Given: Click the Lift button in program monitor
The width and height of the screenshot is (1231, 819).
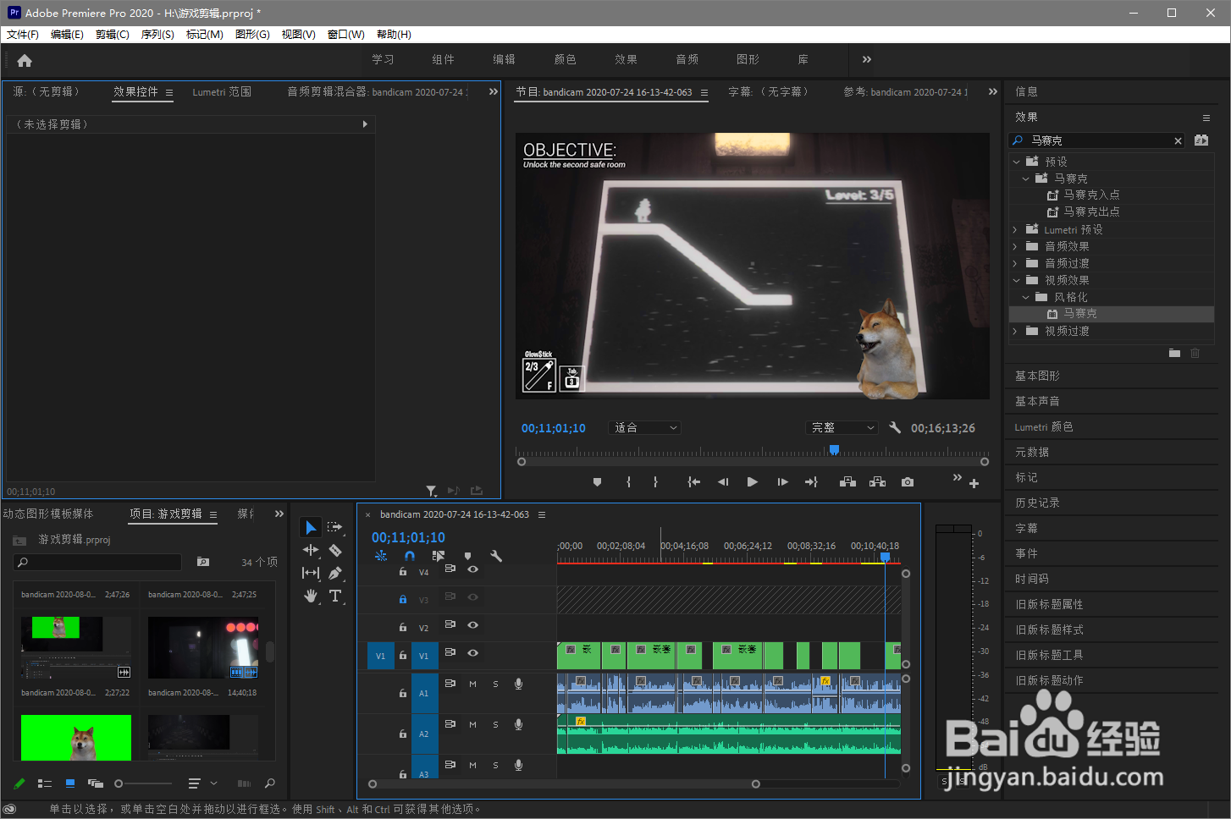Looking at the screenshot, I should [x=847, y=482].
